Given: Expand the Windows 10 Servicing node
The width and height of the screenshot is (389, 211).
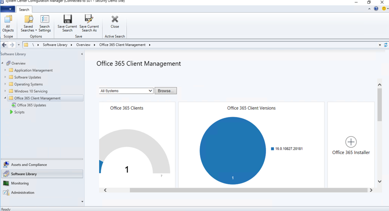Looking at the screenshot, I should click(5, 91).
